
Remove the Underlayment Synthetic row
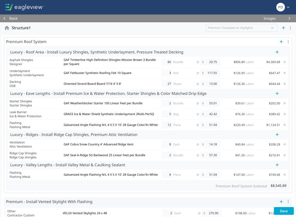tap(285, 73)
